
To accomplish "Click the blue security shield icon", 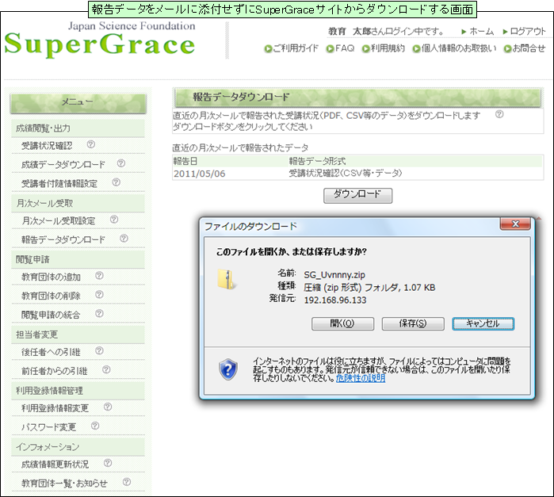I will coord(228,369).
